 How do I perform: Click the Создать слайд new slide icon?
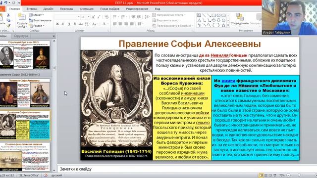(x=22, y=17)
